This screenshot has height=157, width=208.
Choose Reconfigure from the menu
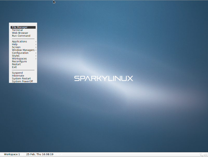coord(23,62)
